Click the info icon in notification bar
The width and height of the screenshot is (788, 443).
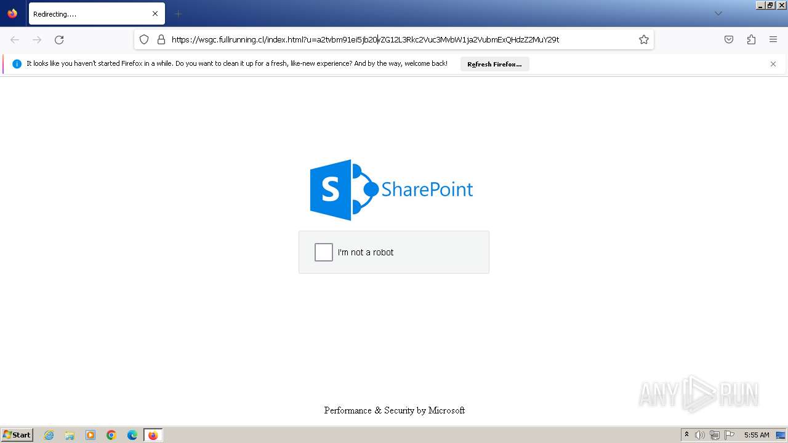click(17, 64)
